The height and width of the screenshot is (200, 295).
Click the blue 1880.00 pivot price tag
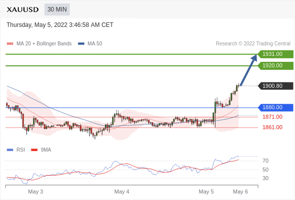pos(275,107)
